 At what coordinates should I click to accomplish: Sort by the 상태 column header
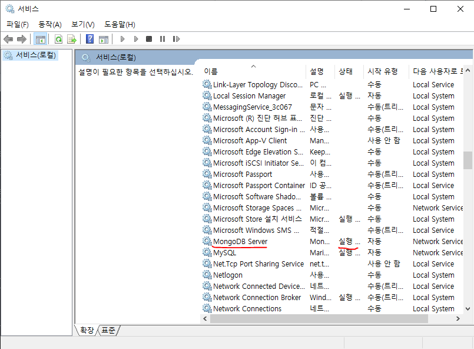coord(349,71)
